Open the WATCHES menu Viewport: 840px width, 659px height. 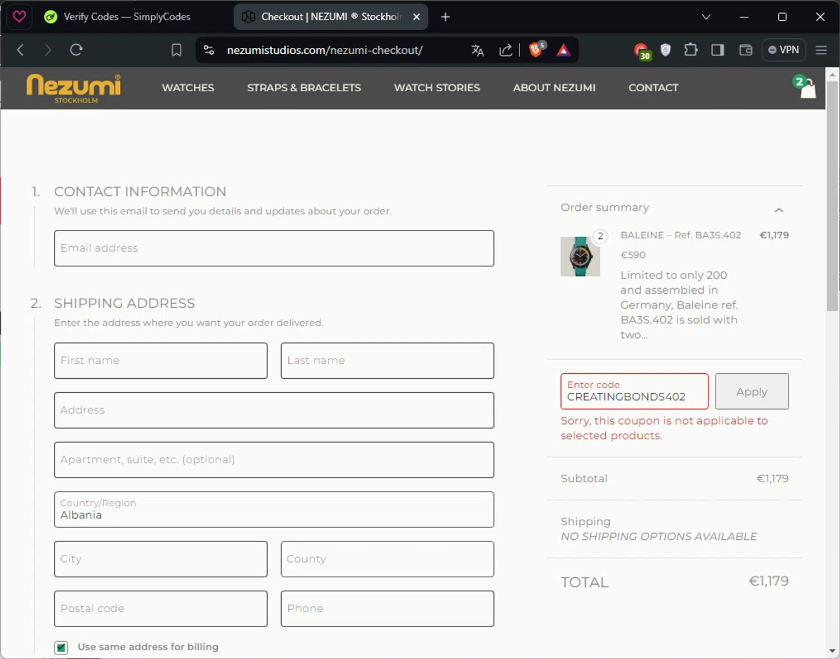[188, 88]
